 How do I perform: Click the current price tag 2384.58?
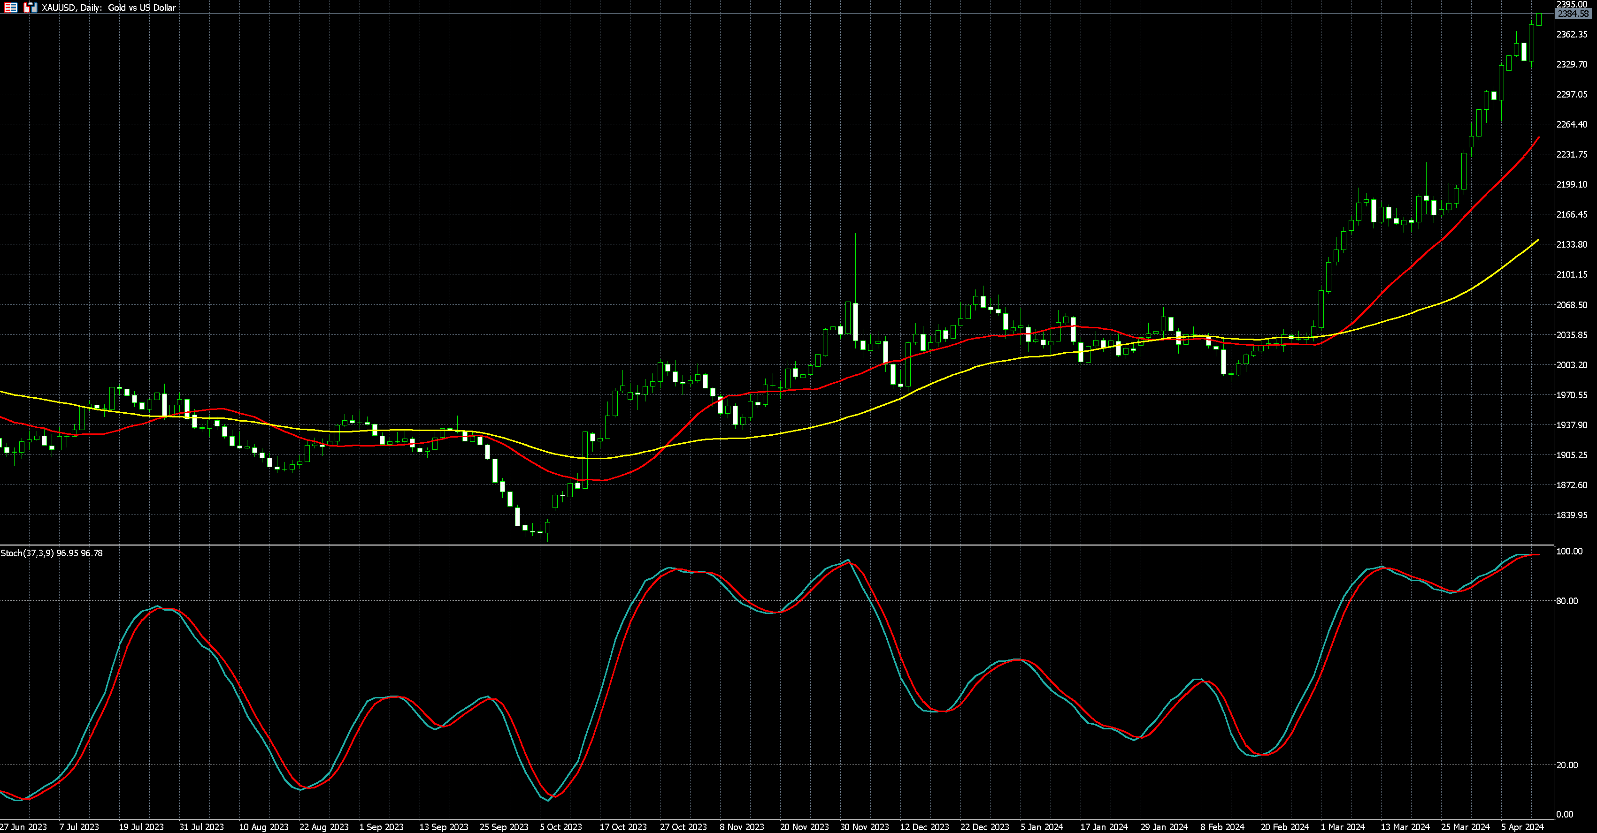(x=1573, y=14)
